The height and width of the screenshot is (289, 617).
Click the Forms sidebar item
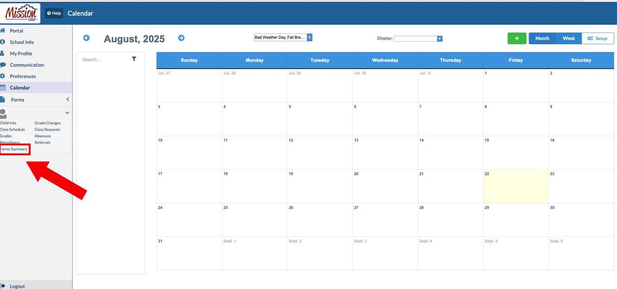point(17,100)
